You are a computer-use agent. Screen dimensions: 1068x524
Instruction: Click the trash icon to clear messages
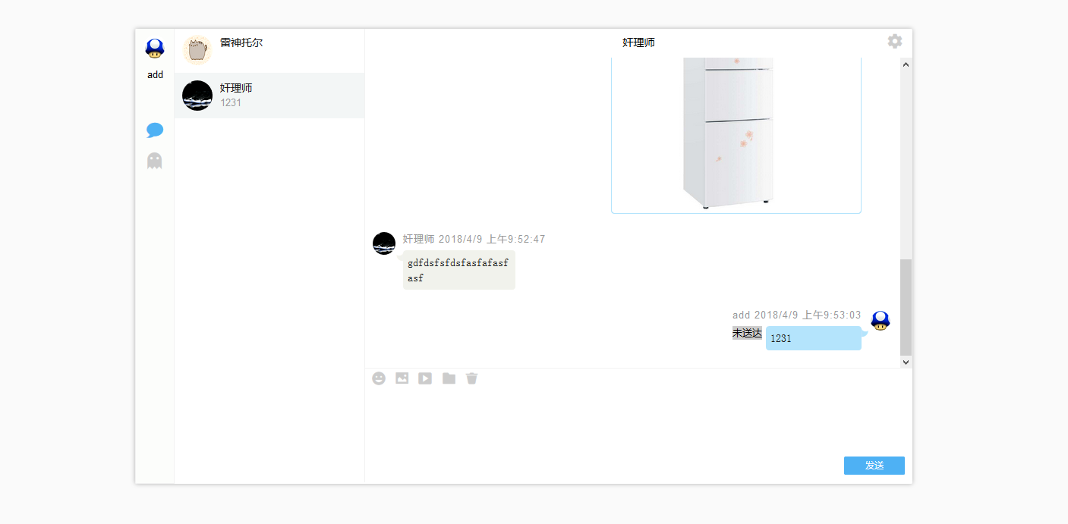(x=471, y=378)
